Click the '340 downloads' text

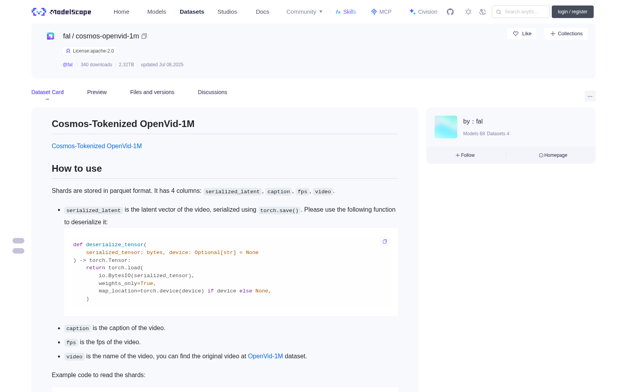(96, 65)
